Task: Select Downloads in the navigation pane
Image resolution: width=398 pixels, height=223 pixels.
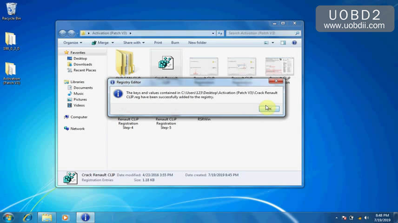Action: (x=82, y=65)
